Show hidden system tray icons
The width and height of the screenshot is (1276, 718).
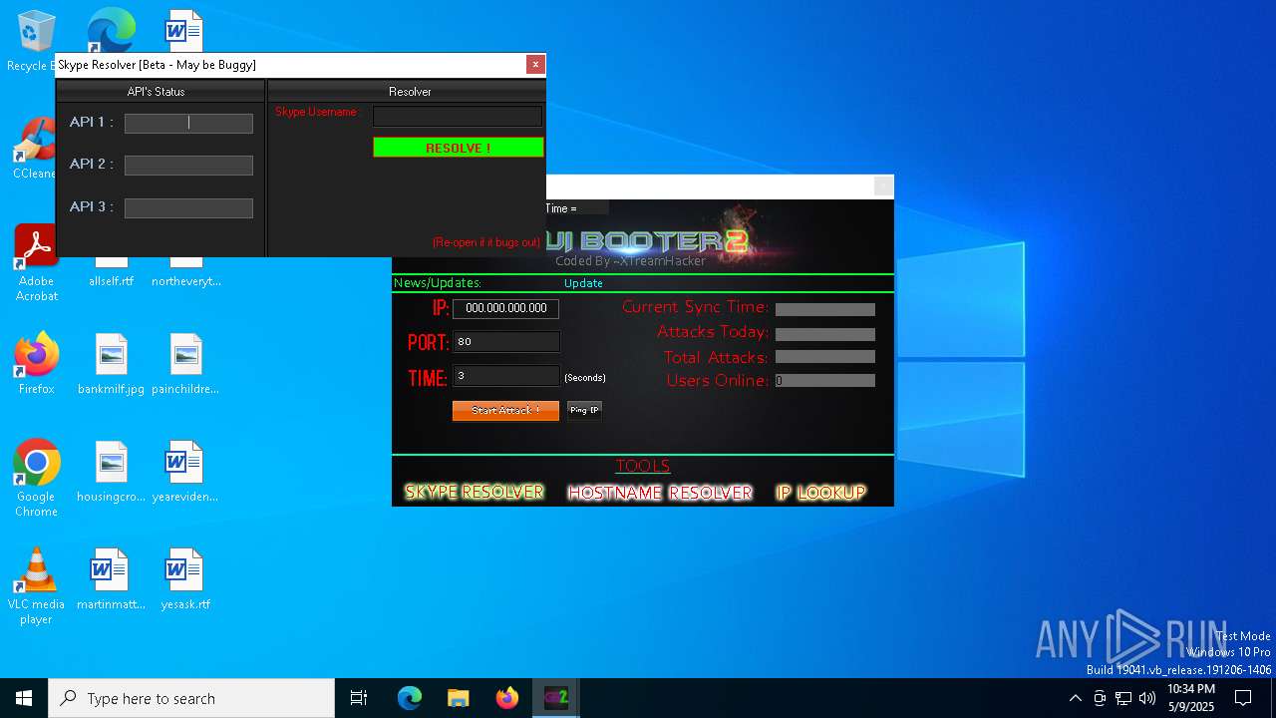tap(1075, 698)
